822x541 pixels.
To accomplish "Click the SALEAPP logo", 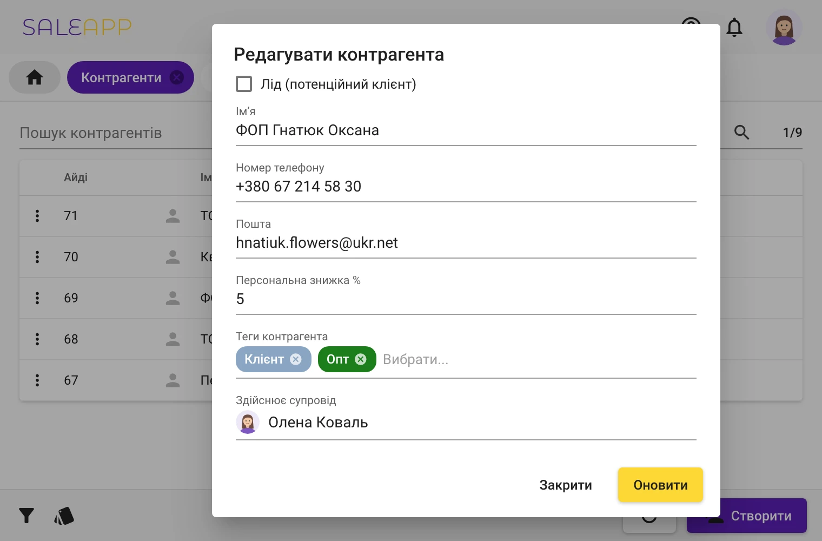I will pos(77,27).
